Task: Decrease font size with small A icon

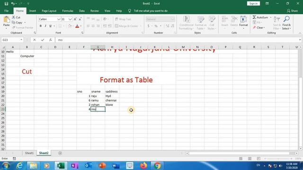Action: 80,19
